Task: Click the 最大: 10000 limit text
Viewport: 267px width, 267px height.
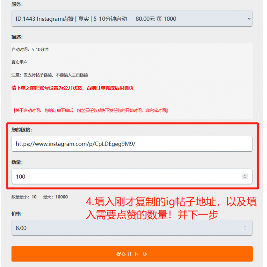Action: coord(55,197)
